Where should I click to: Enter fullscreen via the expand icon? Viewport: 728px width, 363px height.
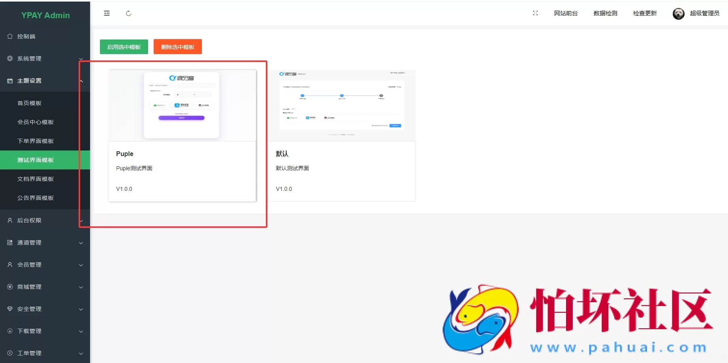pyautogui.click(x=535, y=13)
